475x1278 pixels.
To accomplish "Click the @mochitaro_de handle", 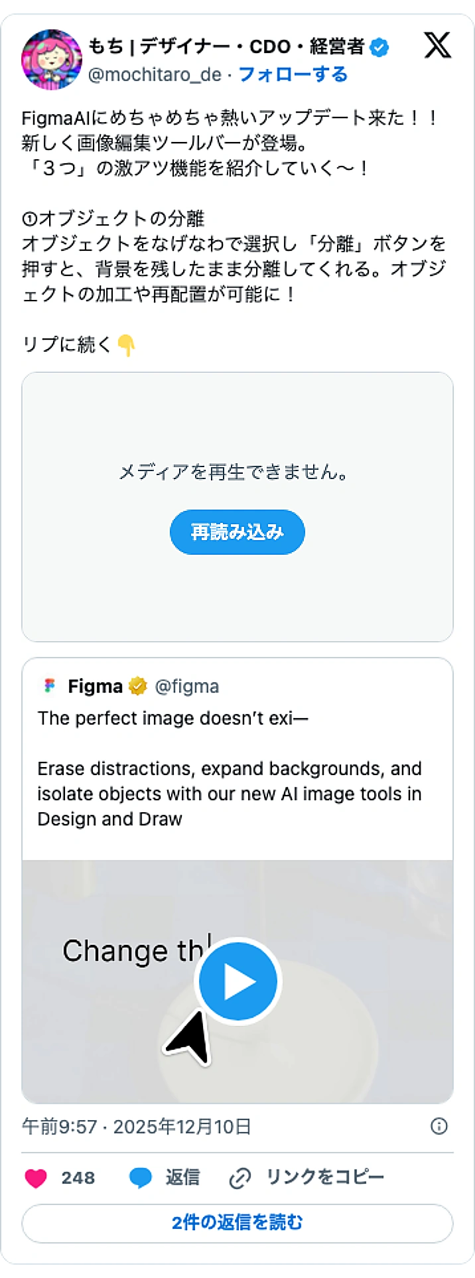I will (157, 74).
